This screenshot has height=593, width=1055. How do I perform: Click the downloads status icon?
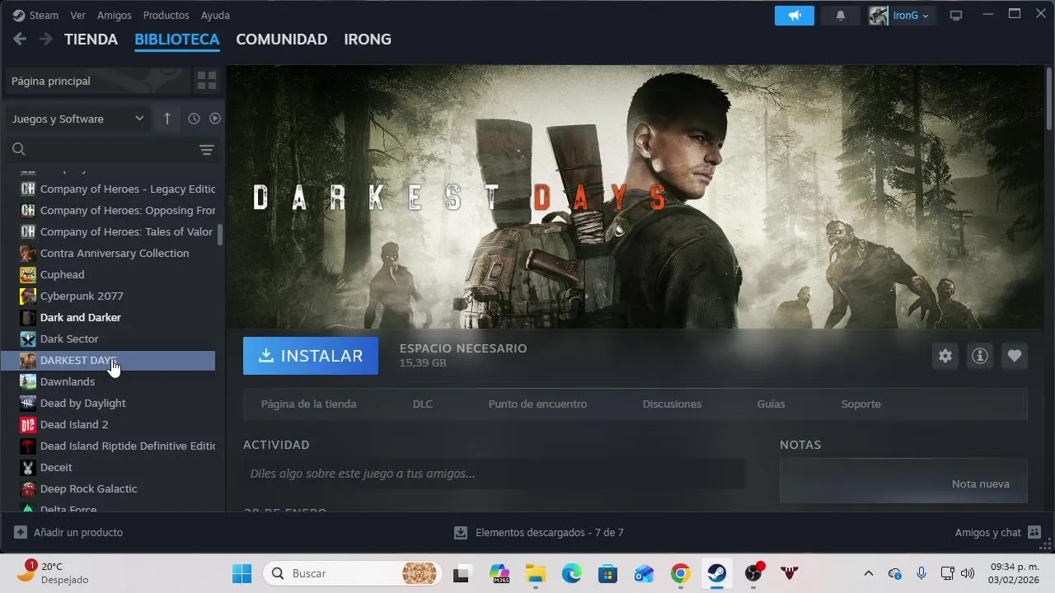pyautogui.click(x=461, y=533)
